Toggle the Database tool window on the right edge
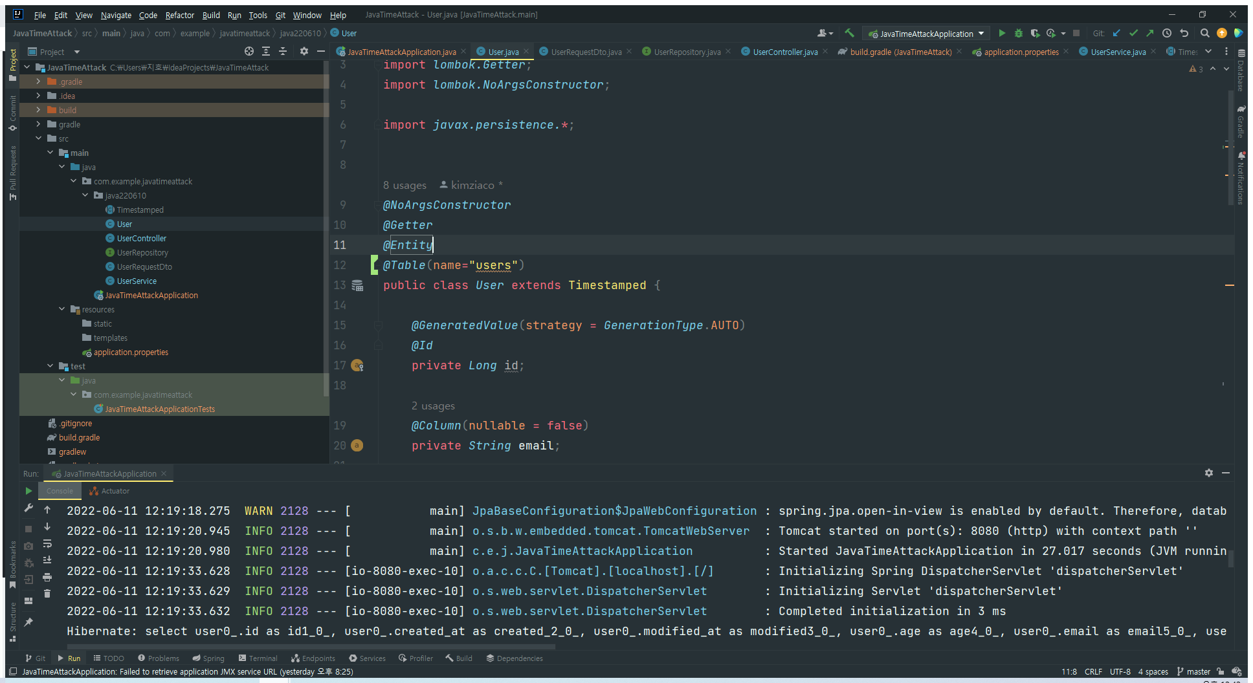The height and width of the screenshot is (683, 1253). coord(1241,70)
